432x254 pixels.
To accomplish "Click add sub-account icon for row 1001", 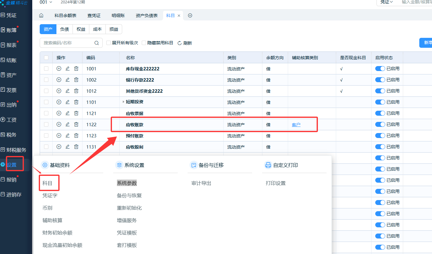I will [59, 69].
